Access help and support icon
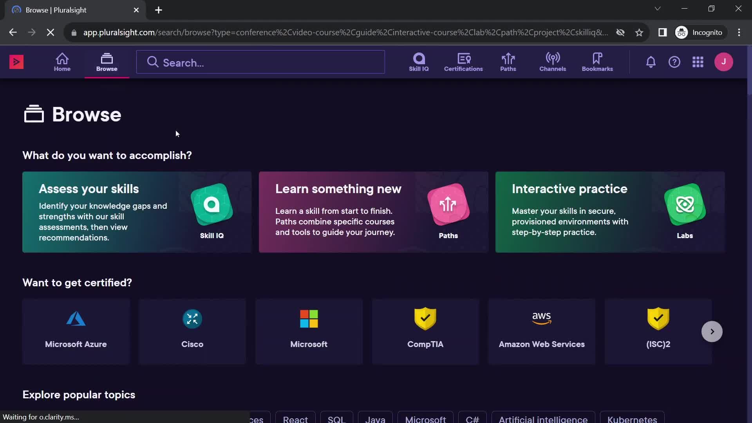The image size is (752, 423). (x=674, y=62)
